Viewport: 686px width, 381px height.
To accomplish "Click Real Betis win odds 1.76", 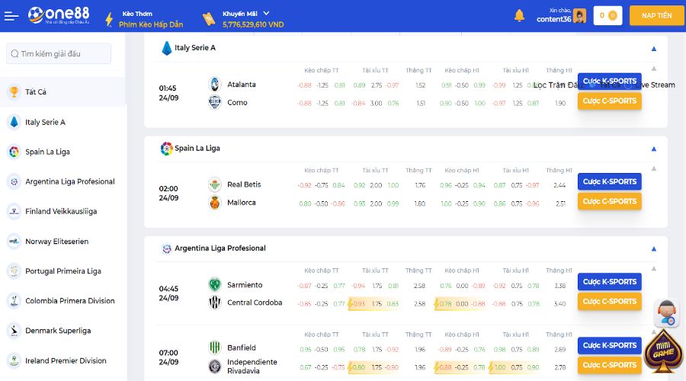I will point(420,185).
